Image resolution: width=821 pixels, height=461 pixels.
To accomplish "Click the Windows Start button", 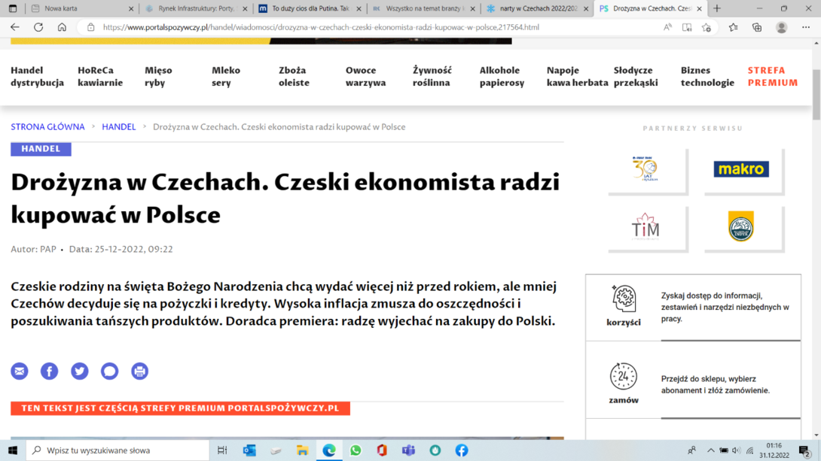I will pos(13,450).
